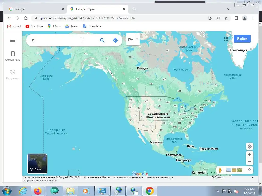The width and height of the screenshot is (262, 196).
Task: Click the Канада map label
Action: pos(142,68)
